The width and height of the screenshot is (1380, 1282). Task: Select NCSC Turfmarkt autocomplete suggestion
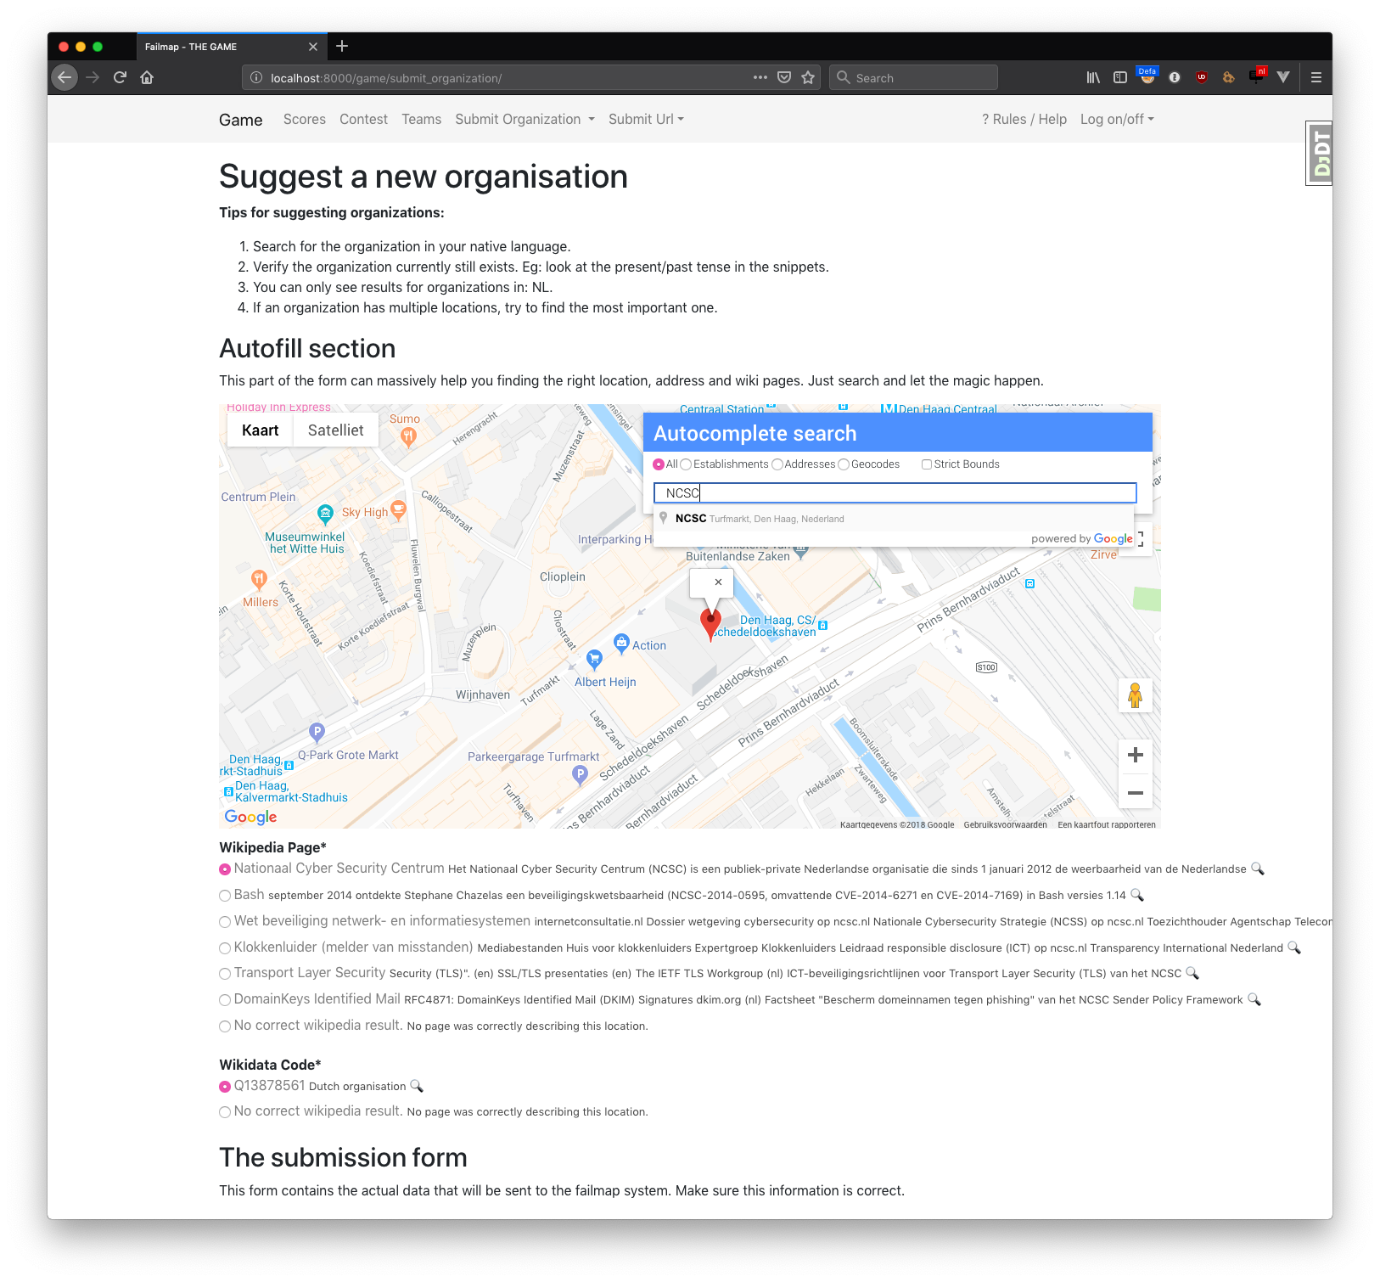[x=758, y=519]
